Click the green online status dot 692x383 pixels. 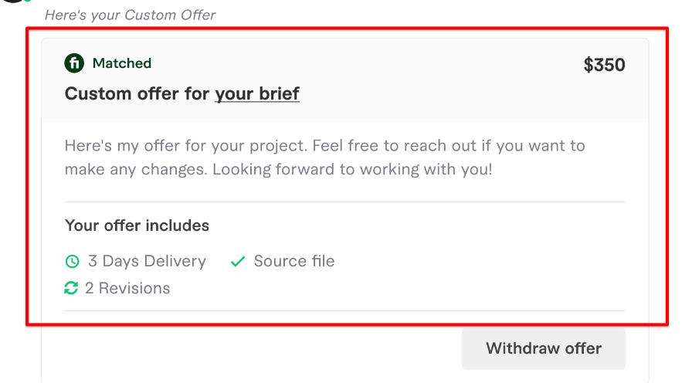(x=28, y=1)
